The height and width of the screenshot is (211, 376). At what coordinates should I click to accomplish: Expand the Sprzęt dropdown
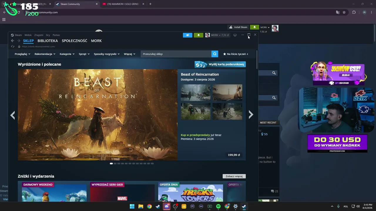coord(84,54)
